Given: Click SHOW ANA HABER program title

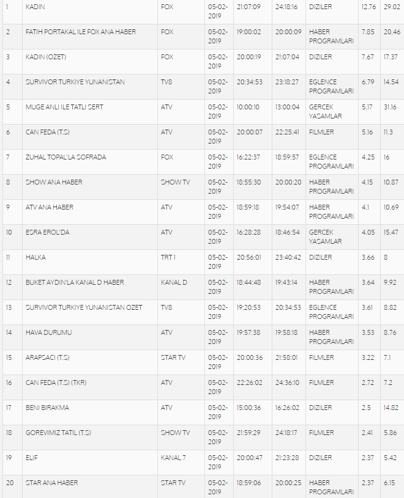Looking at the screenshot, I should pos(54,182).
